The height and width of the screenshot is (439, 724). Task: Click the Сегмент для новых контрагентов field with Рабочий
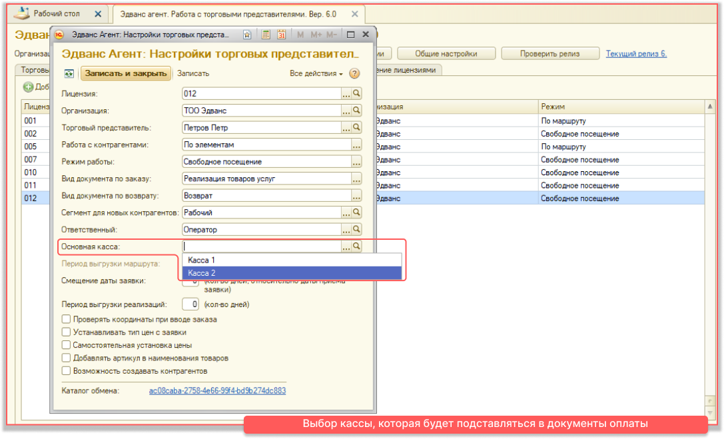tap(262, 213)
